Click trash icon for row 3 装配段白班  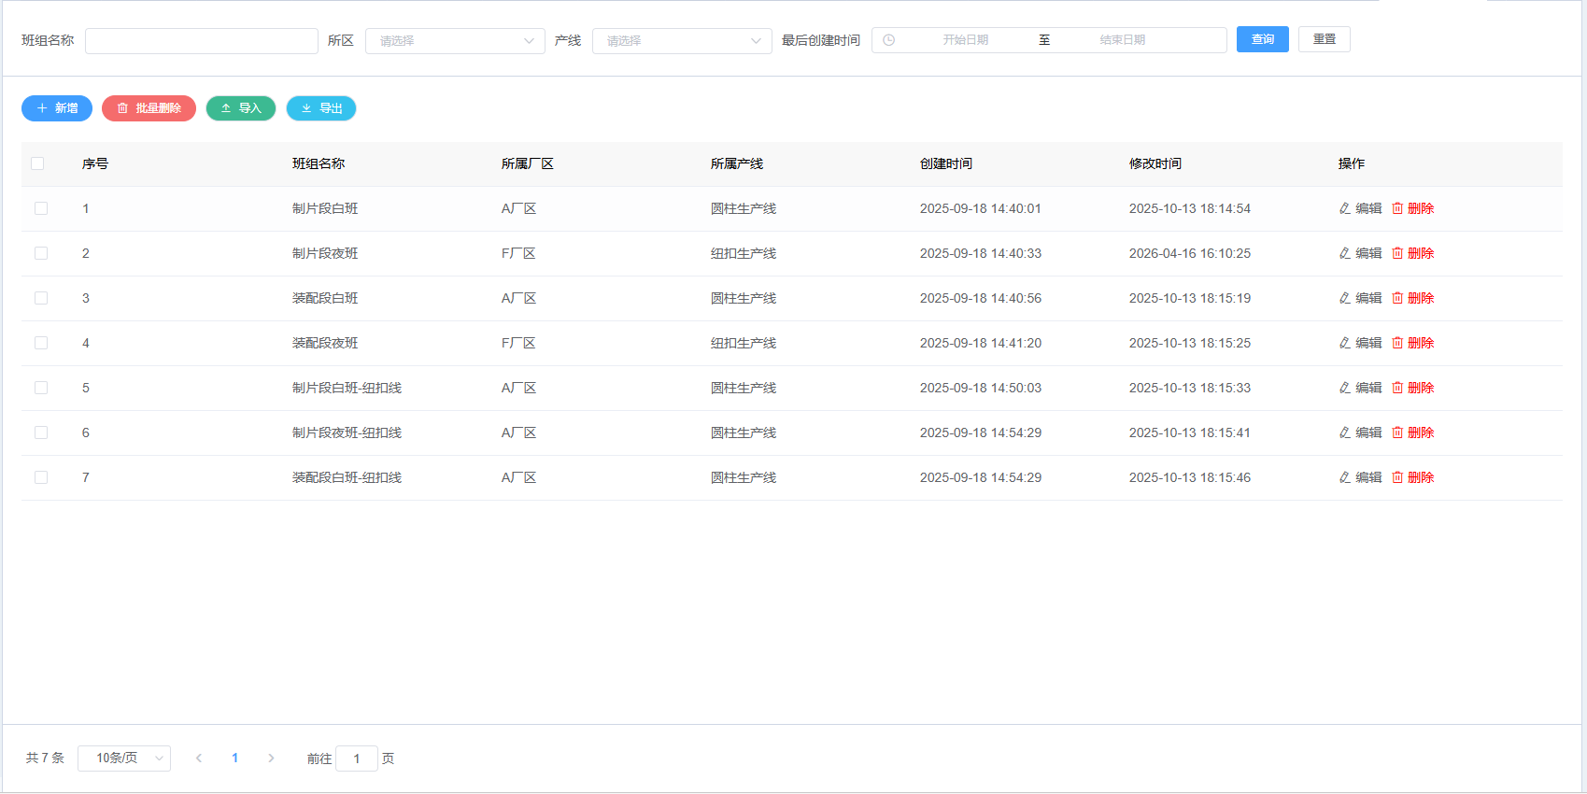pyautogui.click(x=1397, y=298)
